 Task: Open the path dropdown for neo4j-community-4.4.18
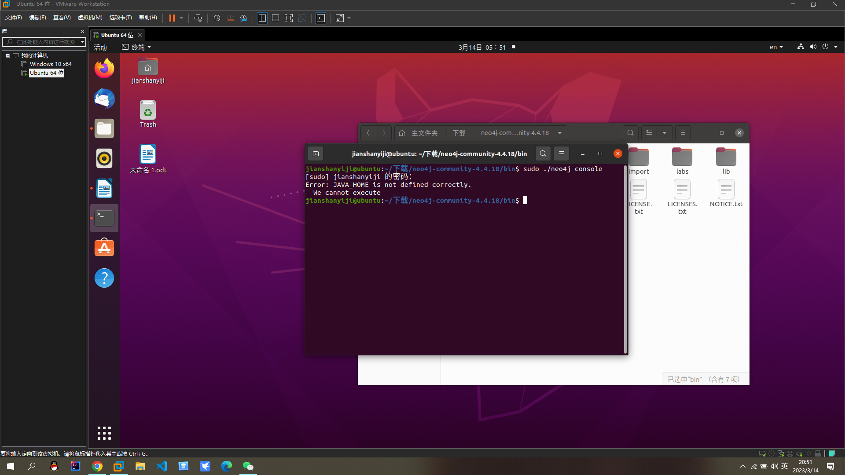(x=559, y=132)
